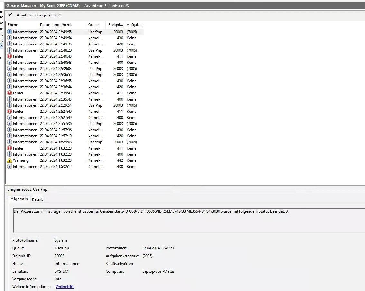
Task: Click info icon of 22:36:55 event 430
Action: (10, 81)
